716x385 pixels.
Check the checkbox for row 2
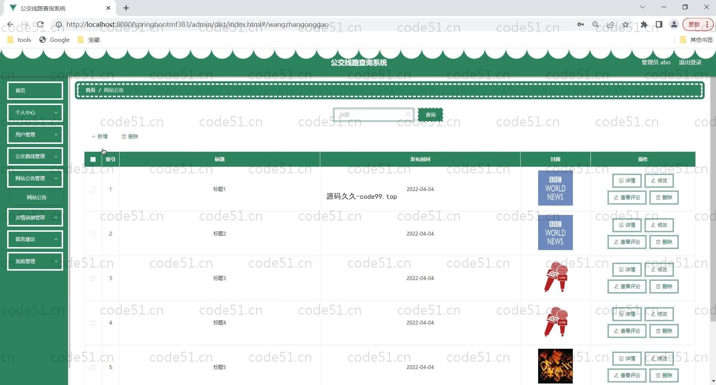pos(93,234)
